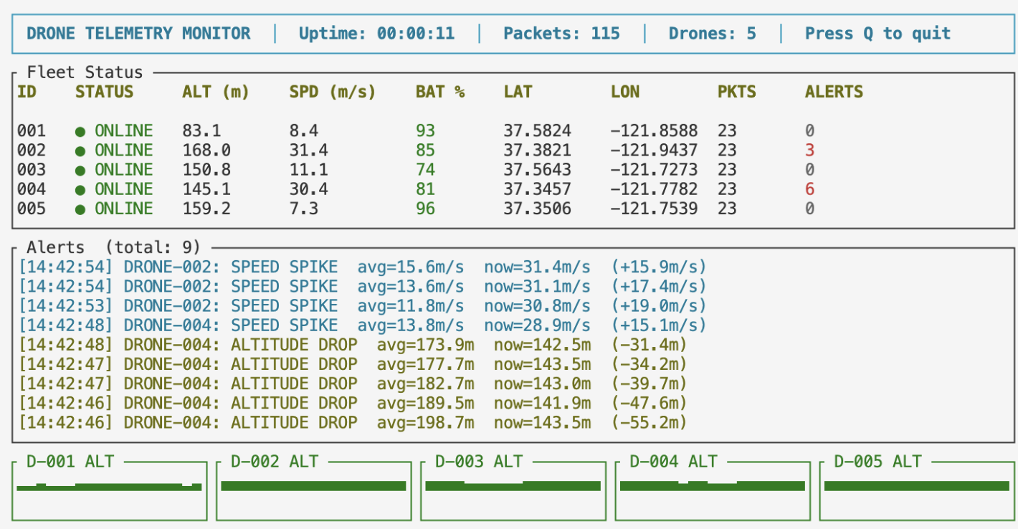Click latitude 37.5824
Viewport: 1018px width, 529px height.
(x=537, y=131)
